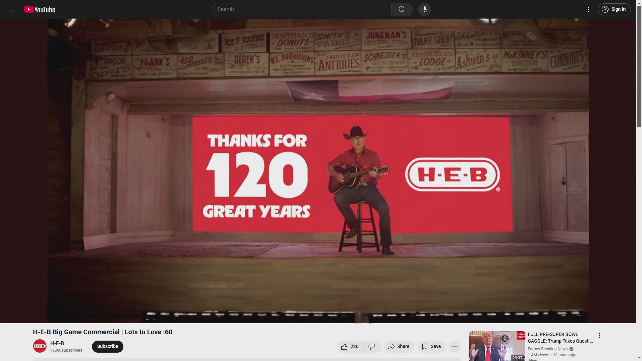The height and width of the screenshot is (361, 642).
Task: Open the FULL PRE-SUPER BOWL GAGGLE video title
Action: 560,338
